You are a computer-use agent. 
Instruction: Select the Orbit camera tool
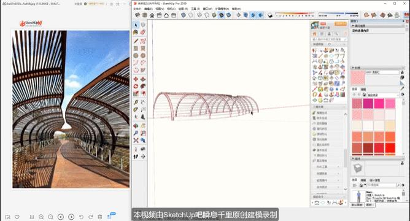[x=136, y=126]
